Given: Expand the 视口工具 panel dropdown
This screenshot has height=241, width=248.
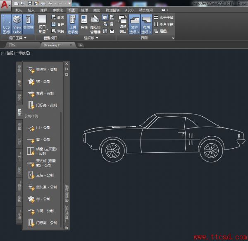Looking at the screenshot, I should coord(17,38).
